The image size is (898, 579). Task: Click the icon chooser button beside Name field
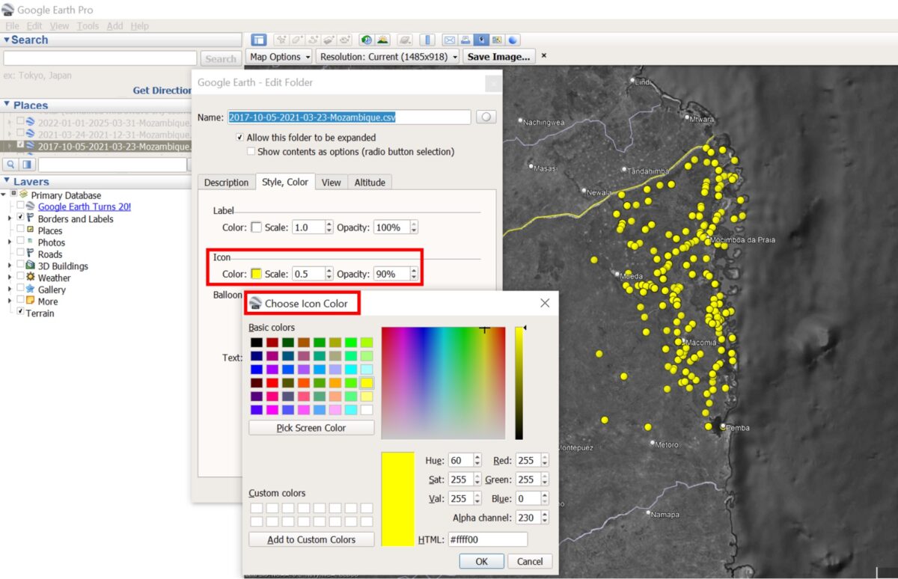[486, 117]
